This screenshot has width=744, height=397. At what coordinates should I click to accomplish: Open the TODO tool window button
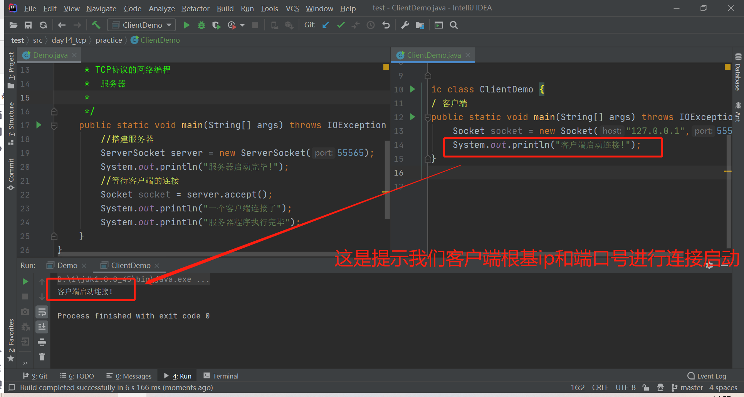point(77,376)
